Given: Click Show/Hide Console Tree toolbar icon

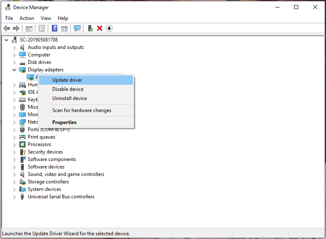Looking at the screenshot, I should (29, 28).
